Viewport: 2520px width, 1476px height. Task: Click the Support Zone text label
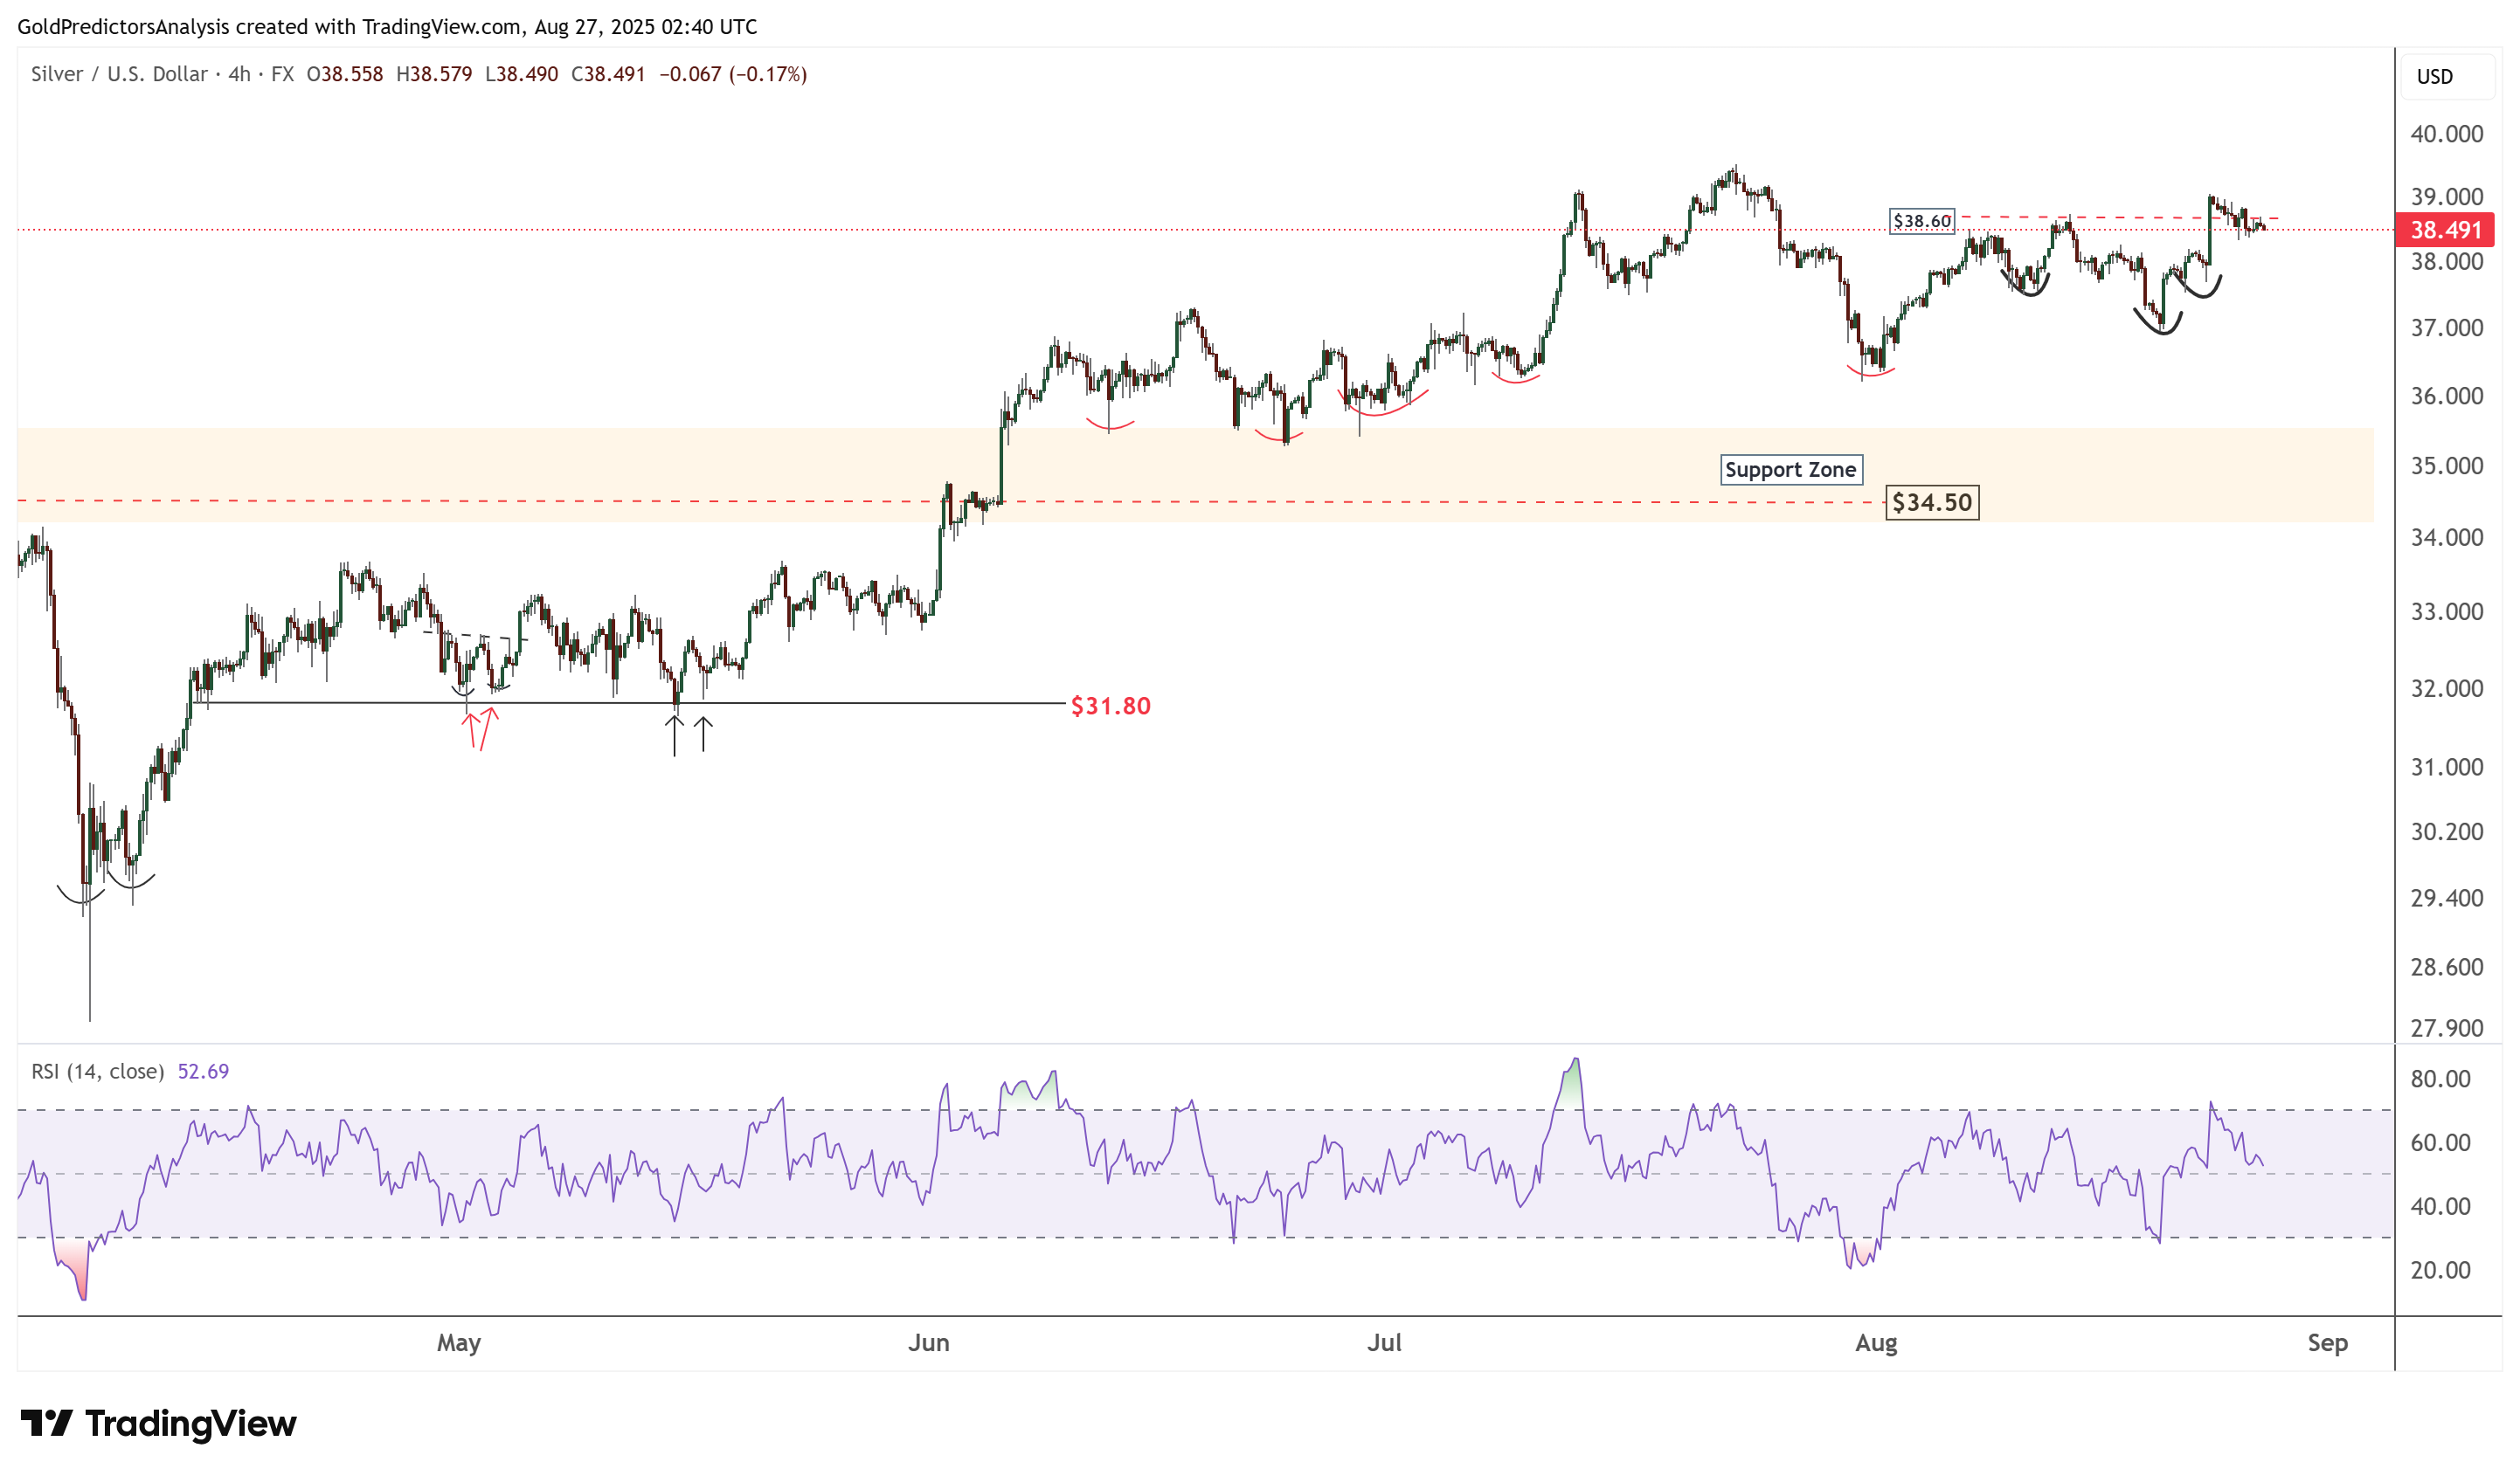(1790, 470)
